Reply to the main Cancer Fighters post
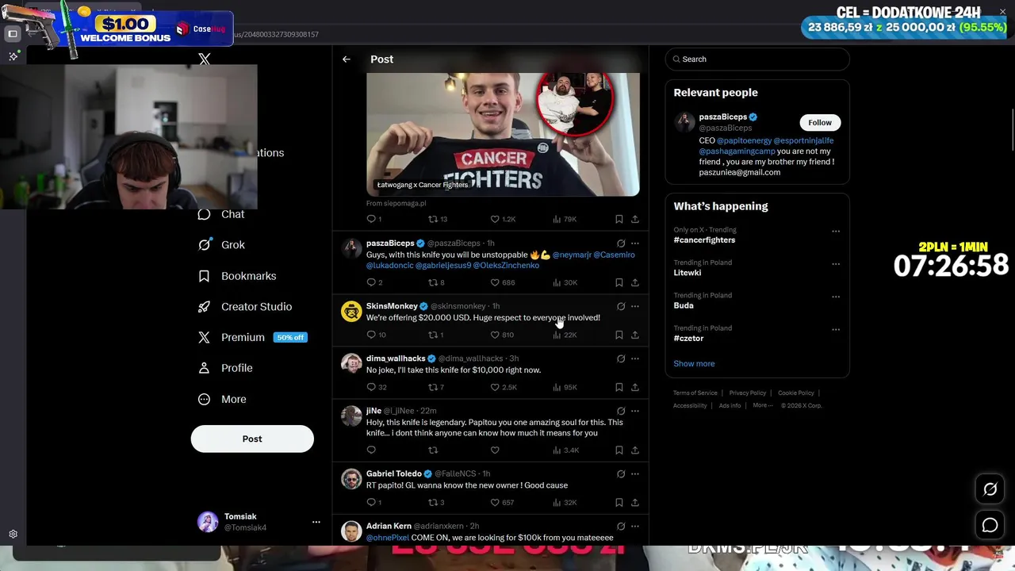 371,219
